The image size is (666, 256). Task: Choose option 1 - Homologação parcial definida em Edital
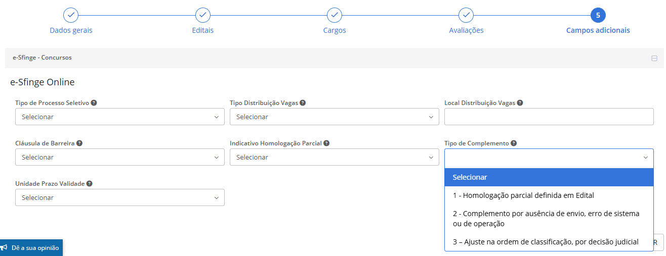click(x=523, y=195)
